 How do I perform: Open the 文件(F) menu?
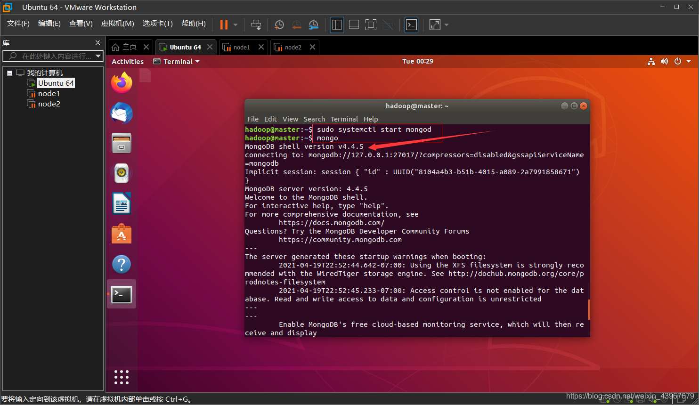[18, 24]
